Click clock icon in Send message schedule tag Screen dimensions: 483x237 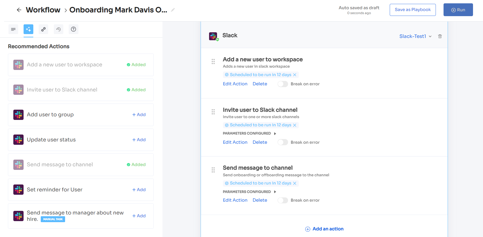227,183
